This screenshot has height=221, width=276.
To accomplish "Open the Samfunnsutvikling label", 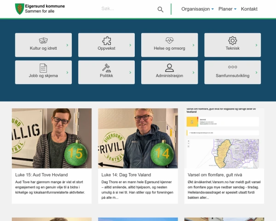I will pos(232,76).
